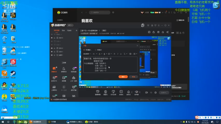Toggle lock on 文本 5 layer
The image size is (221, 124).
pyautogui.click(x=55, y=38)
